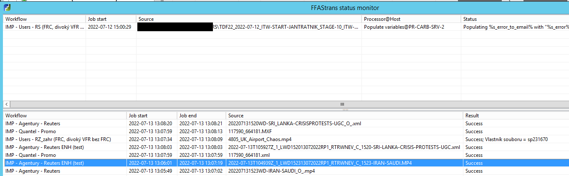Click the Result column header

(x=516, y=115)
